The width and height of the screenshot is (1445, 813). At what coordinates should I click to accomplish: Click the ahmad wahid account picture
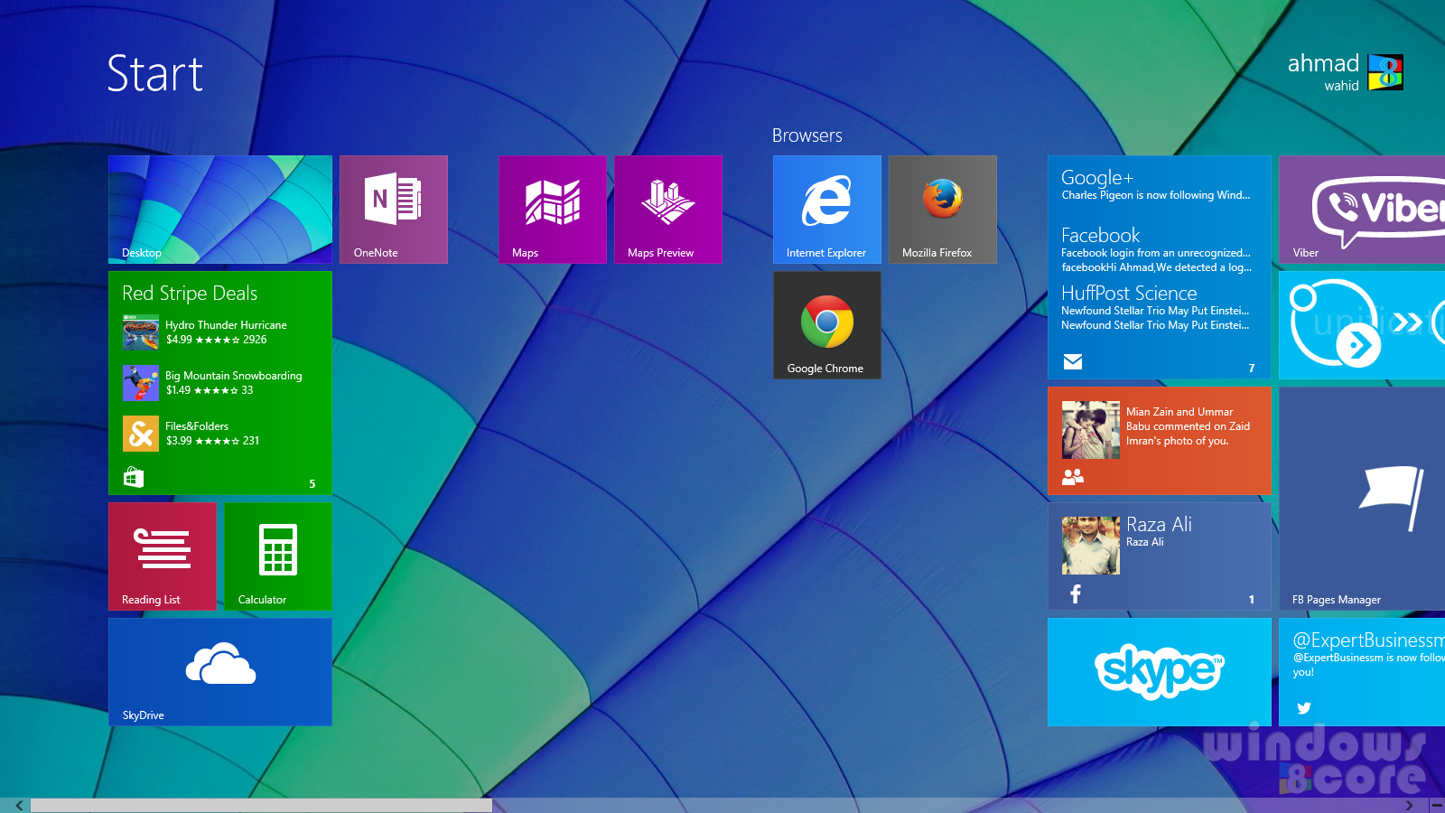(x=1385, y=72)
